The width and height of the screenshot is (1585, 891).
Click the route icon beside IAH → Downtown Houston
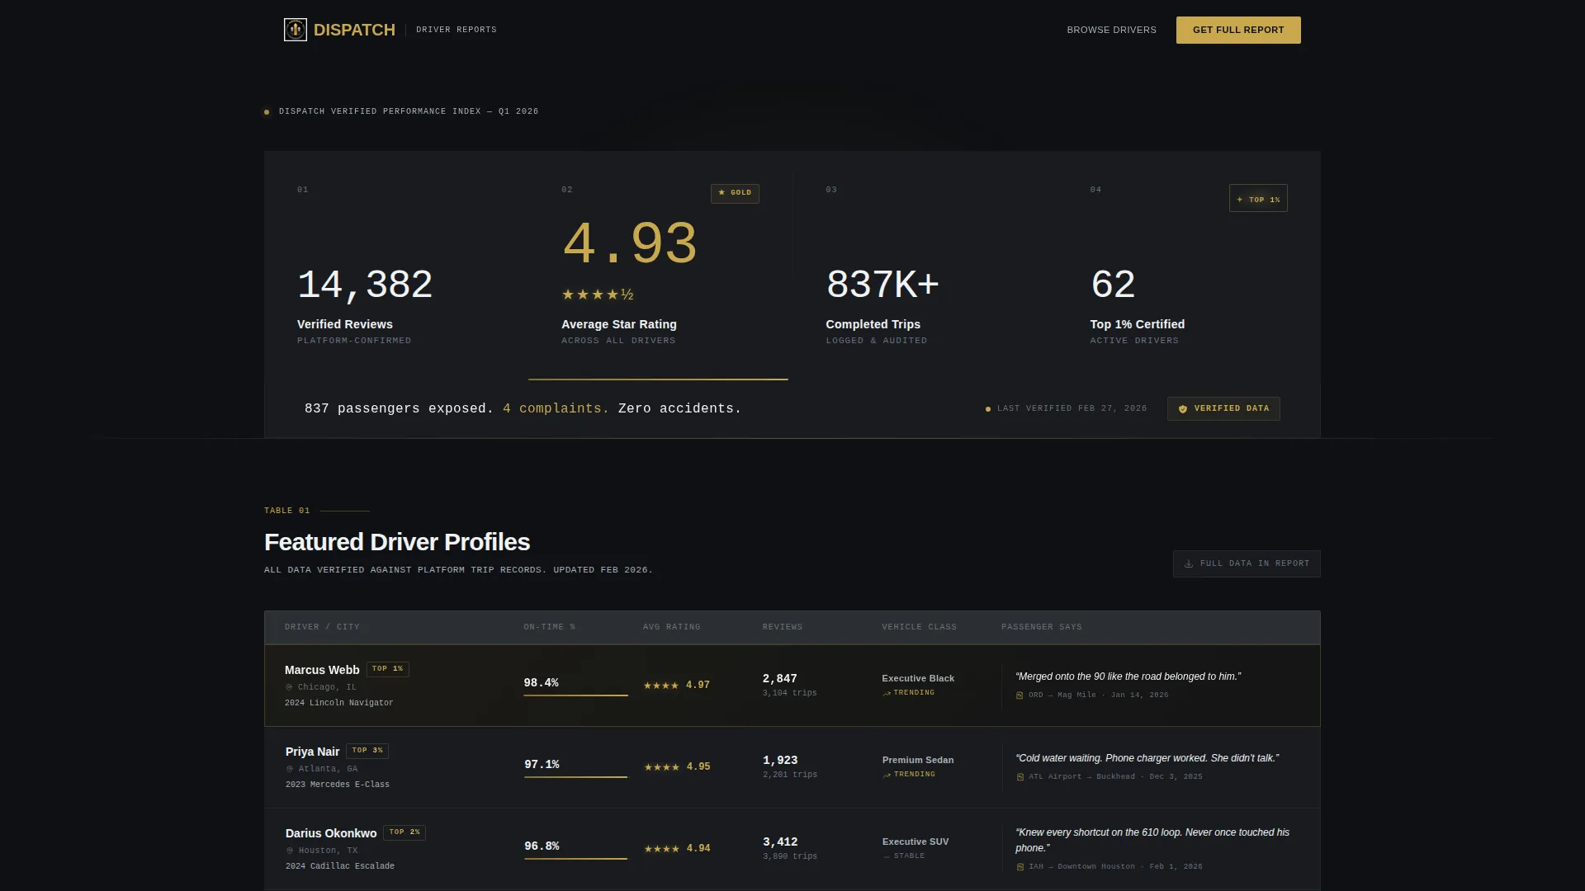1020,867
